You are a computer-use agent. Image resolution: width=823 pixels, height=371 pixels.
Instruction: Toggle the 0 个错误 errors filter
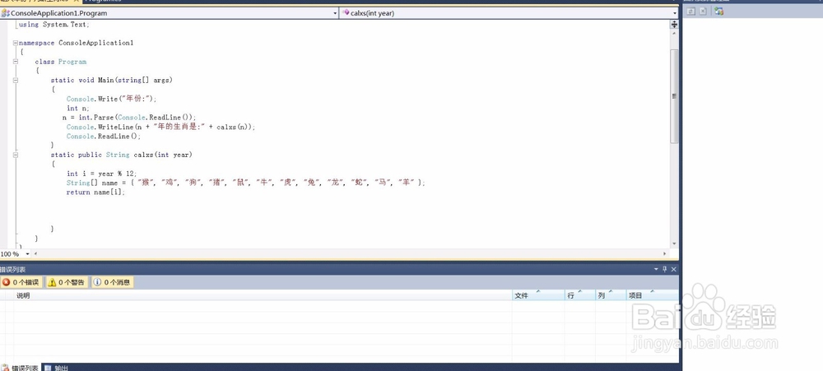pos(21,282)
